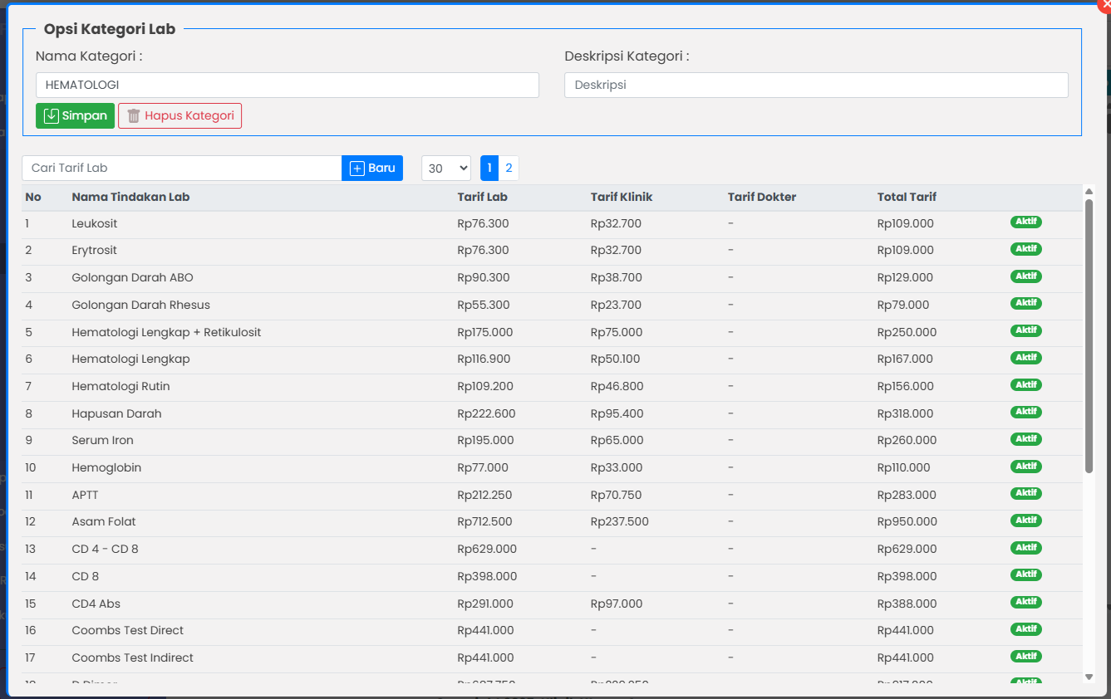The height and width of the screenshot is (699, 1111).
Task: Toggle Aktif badge for Leukosit row
Action: pyautogui.click(x=1025, y=222)
